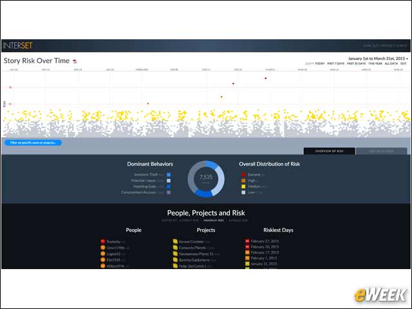Click the filter on specific users or projects field
Screen dimensions: 412x309
tap(33, 143)
